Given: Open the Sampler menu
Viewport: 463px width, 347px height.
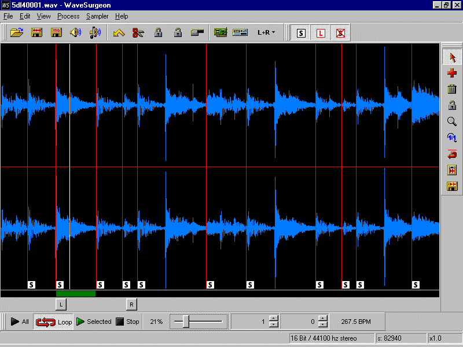Looking at the screenshot, I should pyautogui.click(x=97, y=16).
